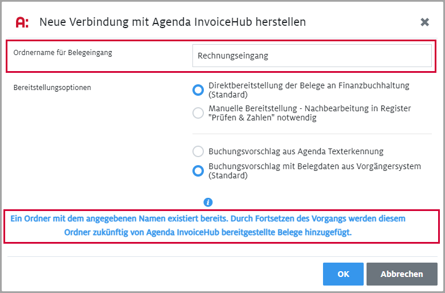Select Manuelle Bereitstellung radio option
445x293 pixels.
click(198, 113)
